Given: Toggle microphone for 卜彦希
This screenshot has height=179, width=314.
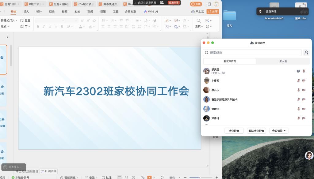Looking at the screenshot, I should pyautogui.click(x=298, y=80).
